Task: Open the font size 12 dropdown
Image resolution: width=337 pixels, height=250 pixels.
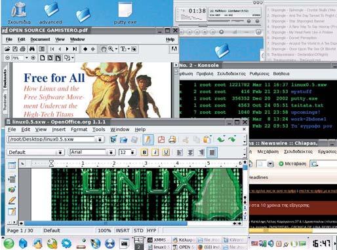Action: (132, 152)
